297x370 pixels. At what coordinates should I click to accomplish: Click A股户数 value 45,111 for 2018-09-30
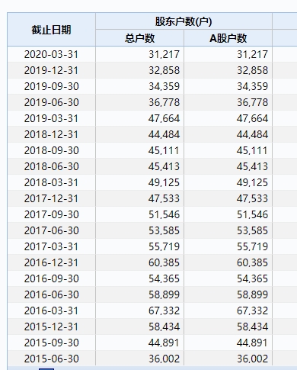click(252, 150)
